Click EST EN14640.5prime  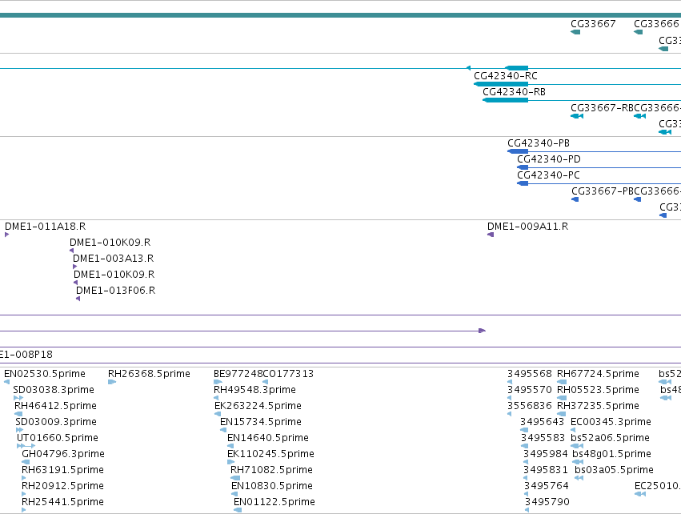coord(268,438)
